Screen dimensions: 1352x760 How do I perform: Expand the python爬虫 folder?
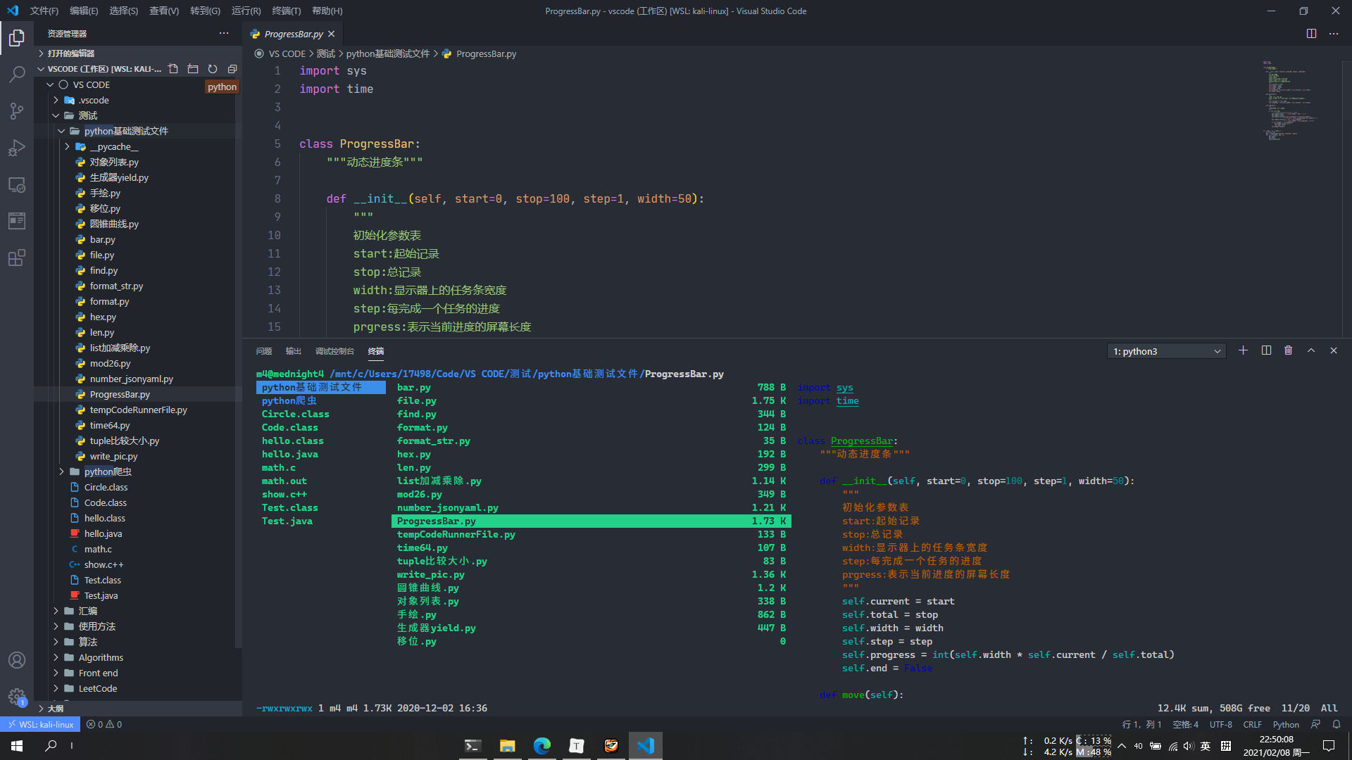click(x=108, y=471)
